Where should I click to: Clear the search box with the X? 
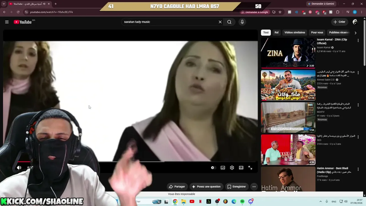(x=220, y=22)
